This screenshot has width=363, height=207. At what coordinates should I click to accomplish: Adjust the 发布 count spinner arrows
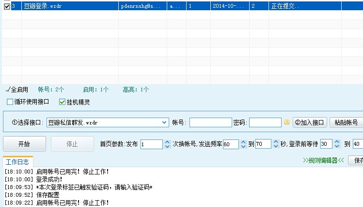(x=167, y=144)
